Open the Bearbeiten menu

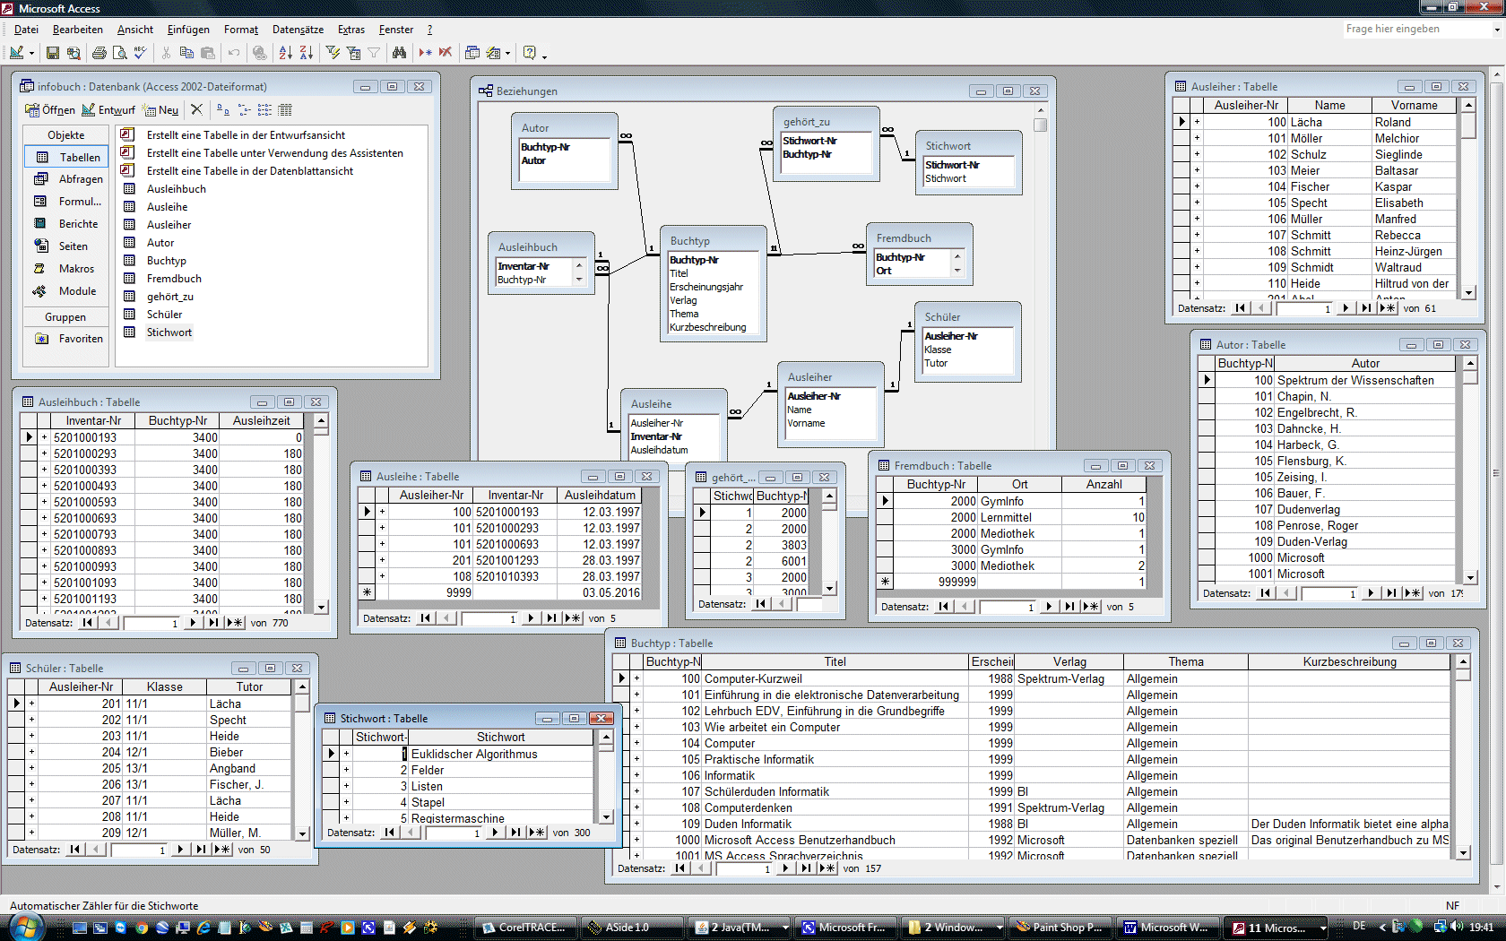(x=77, y=30)
